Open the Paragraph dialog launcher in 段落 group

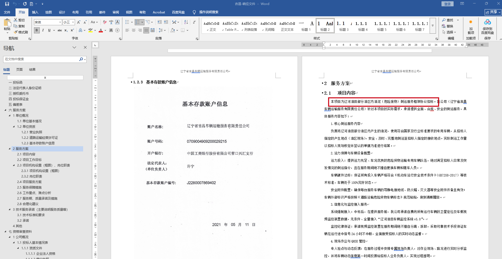[197, 39]
